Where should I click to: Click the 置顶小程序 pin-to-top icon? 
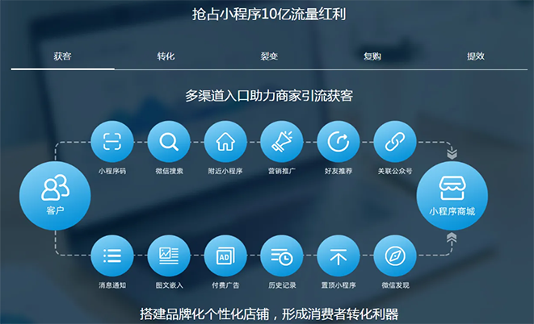(x=338, y=257)
